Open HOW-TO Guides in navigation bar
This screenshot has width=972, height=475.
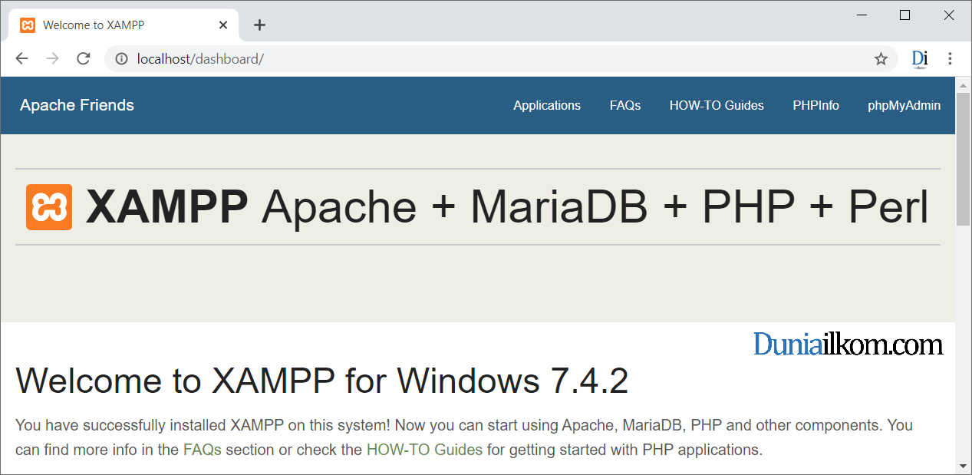coord(717,106)
